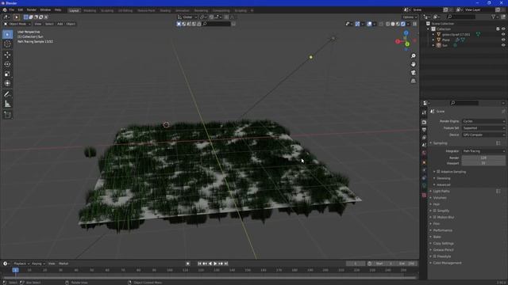Enable the Adaptive Sampling checkbox
Screen dimensions: 508x285
(x=438, y=172)
